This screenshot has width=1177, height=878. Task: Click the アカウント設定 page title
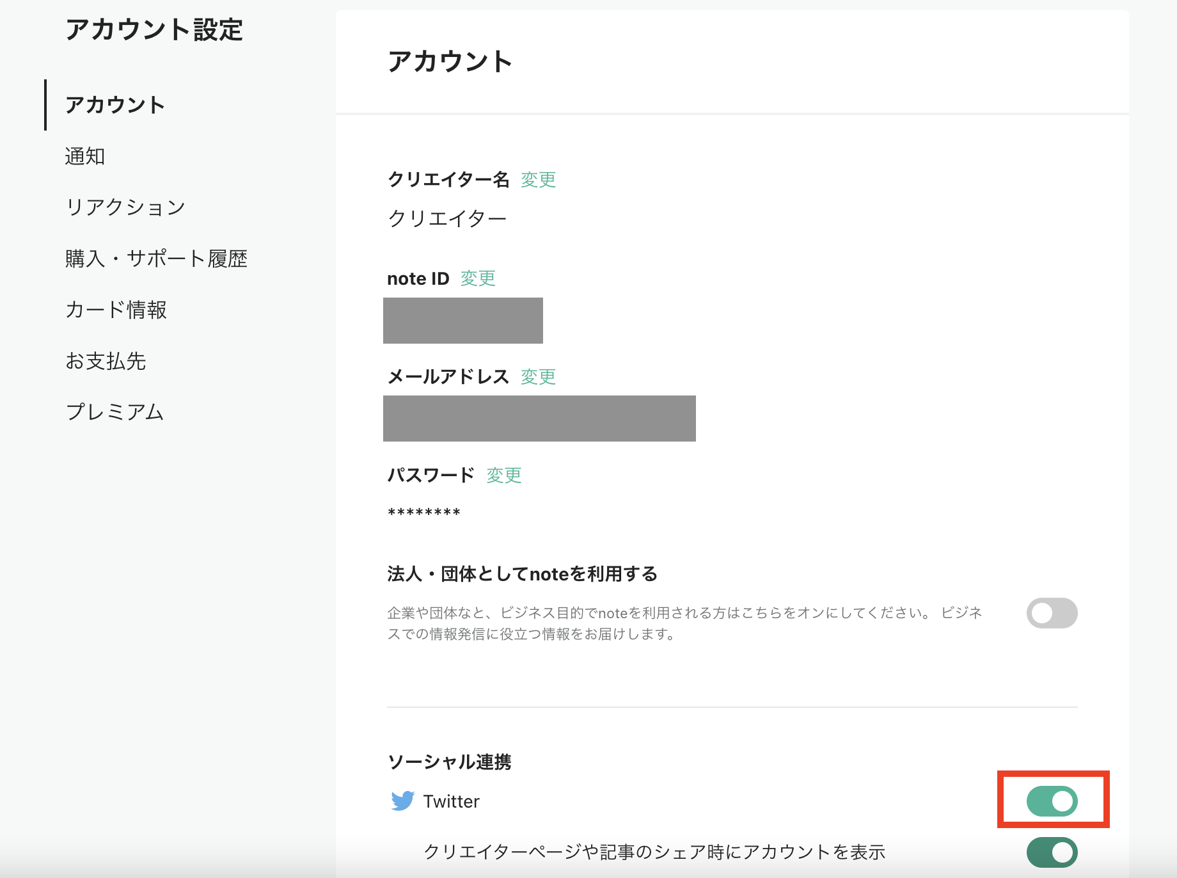tap(154, 29)
